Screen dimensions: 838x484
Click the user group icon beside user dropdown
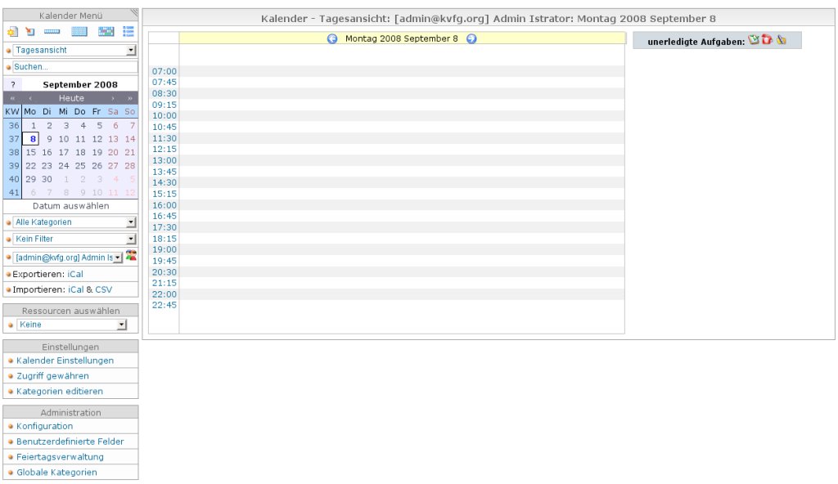click(131, 256)
